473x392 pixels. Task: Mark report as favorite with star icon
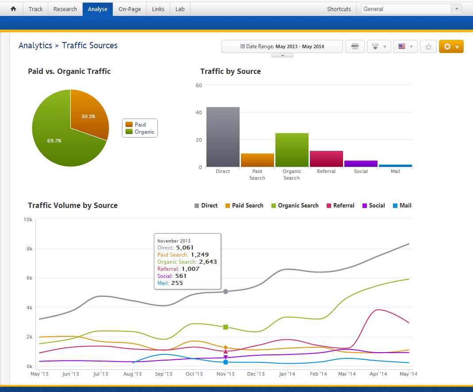(428, 46)
